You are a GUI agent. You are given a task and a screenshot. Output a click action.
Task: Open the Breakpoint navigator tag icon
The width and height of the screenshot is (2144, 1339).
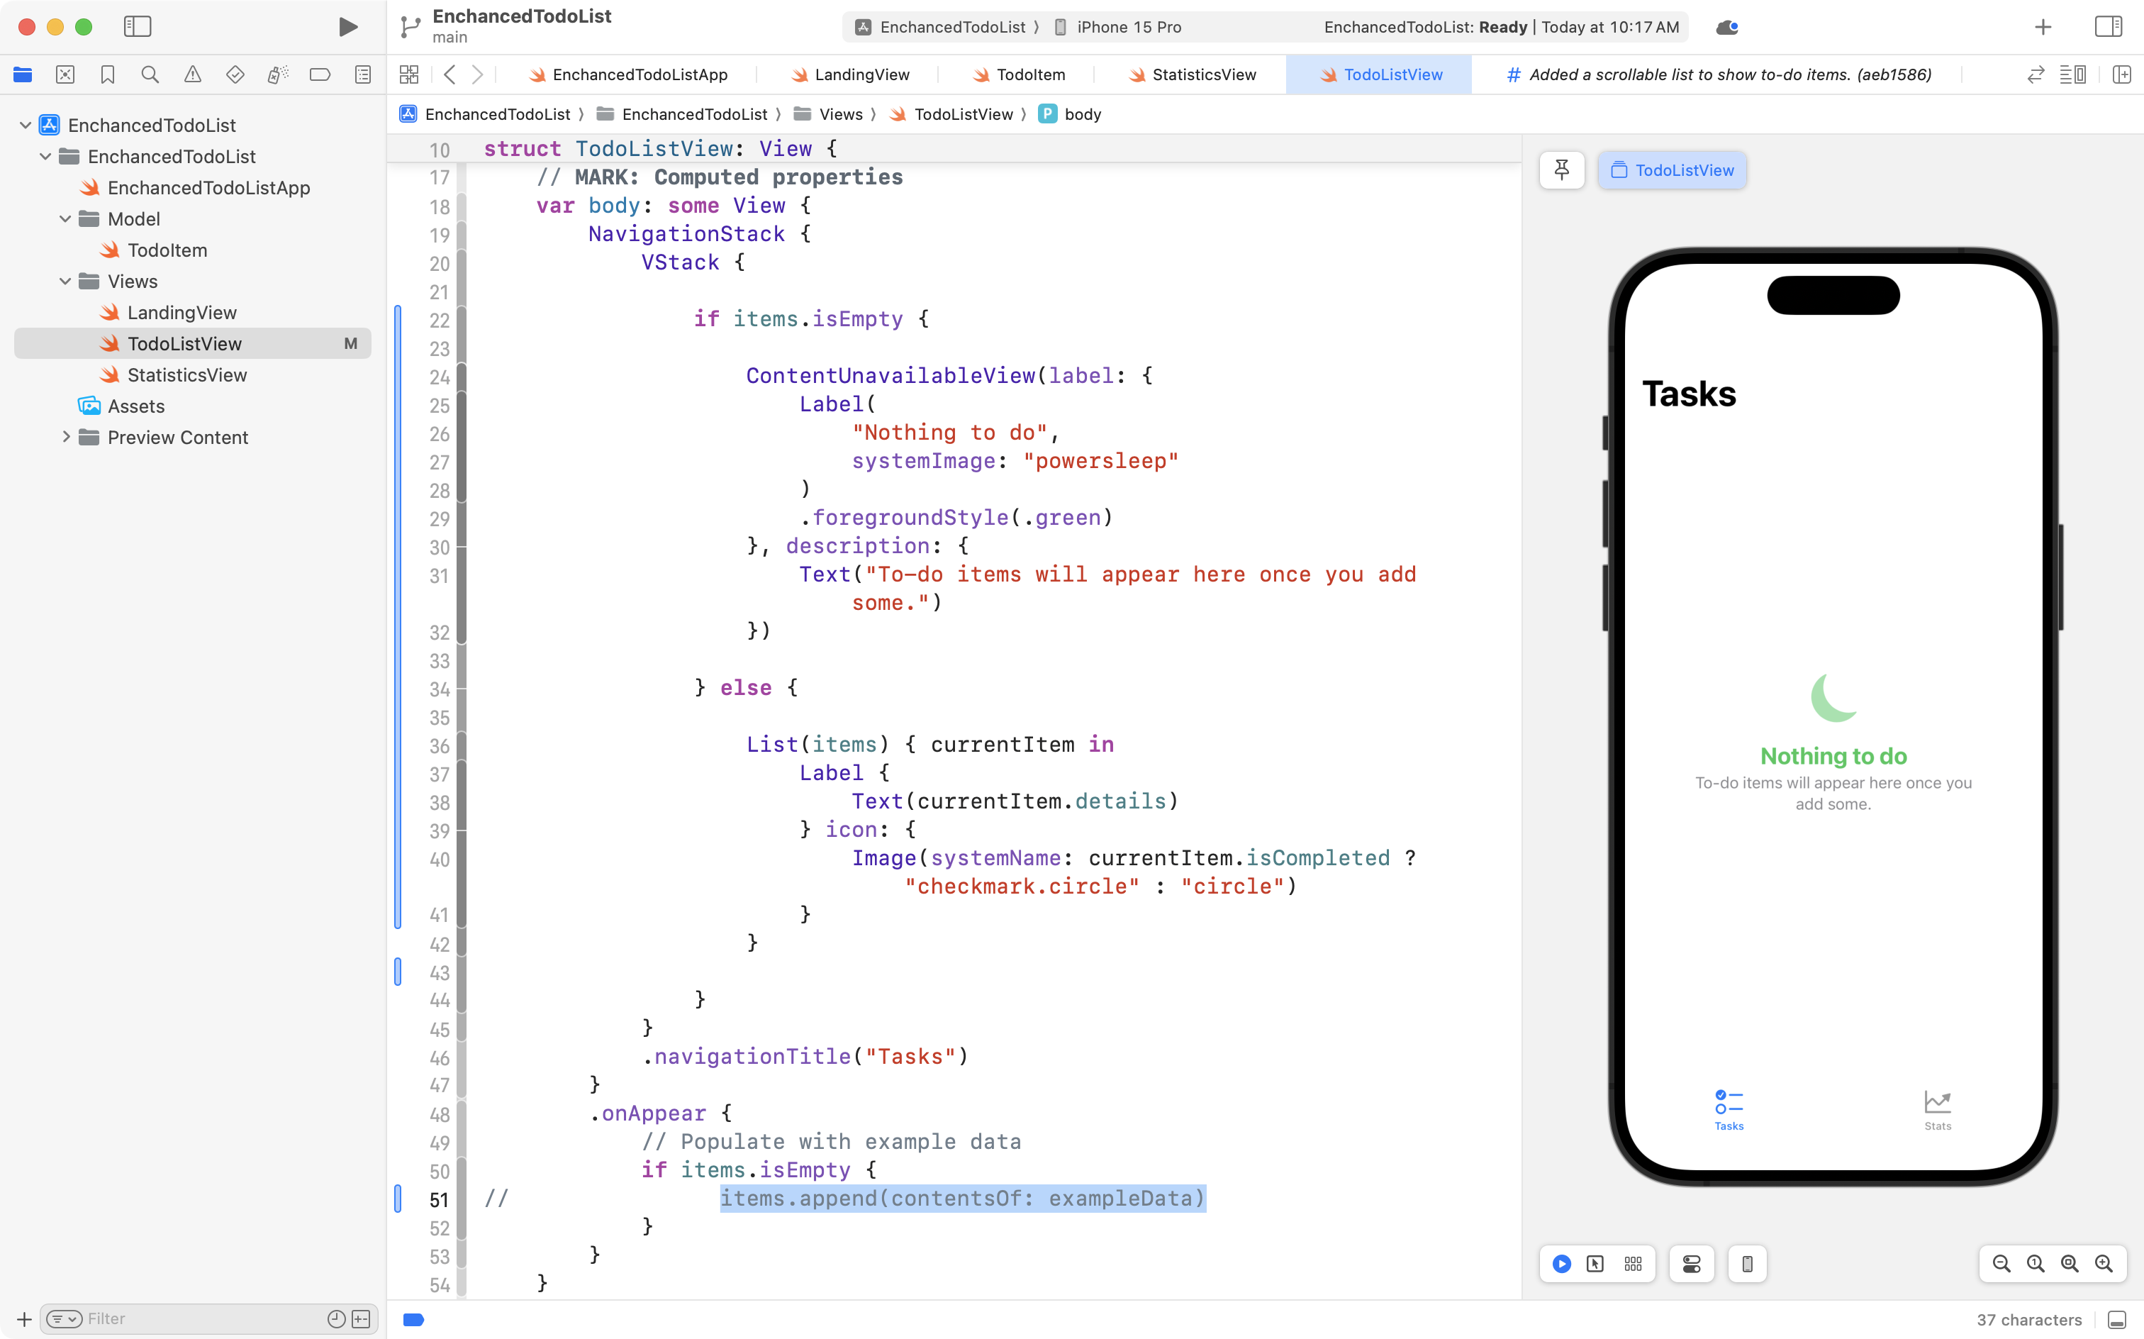click(x=320, y=74)
